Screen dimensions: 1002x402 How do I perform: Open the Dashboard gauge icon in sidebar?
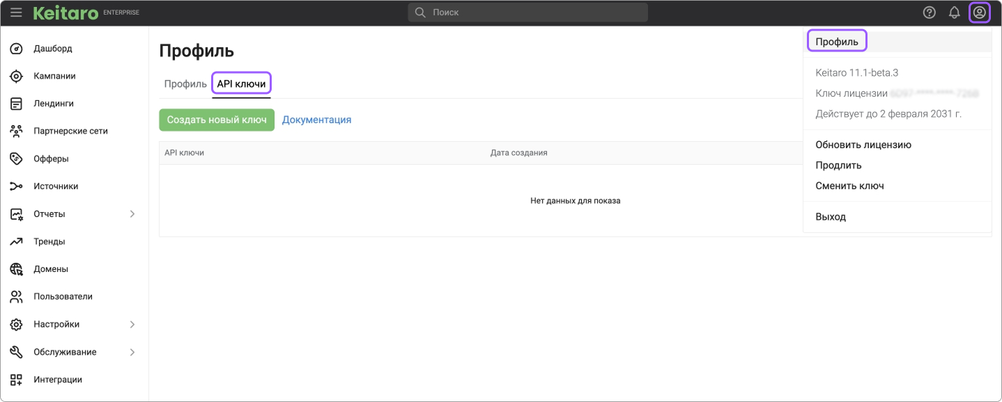point(17,49)
